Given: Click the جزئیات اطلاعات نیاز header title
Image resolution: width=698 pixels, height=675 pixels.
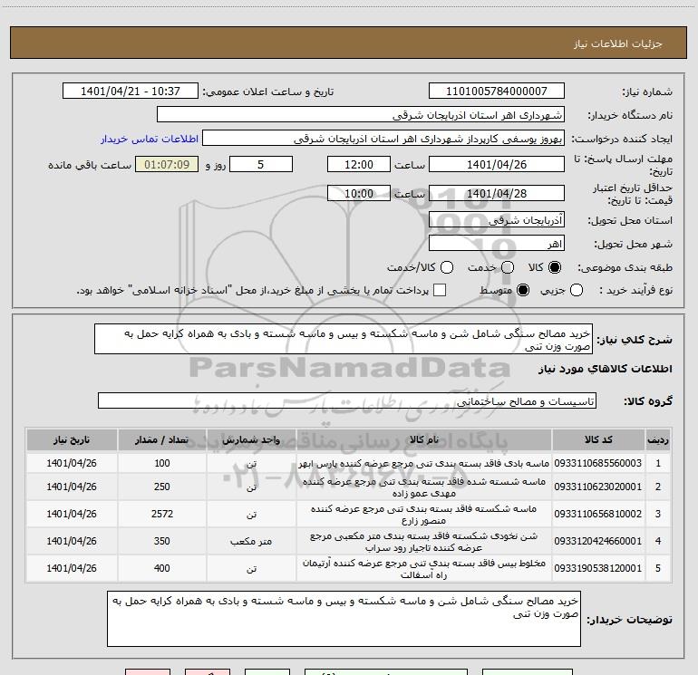Looking at the screenshot, I should 618,43.
